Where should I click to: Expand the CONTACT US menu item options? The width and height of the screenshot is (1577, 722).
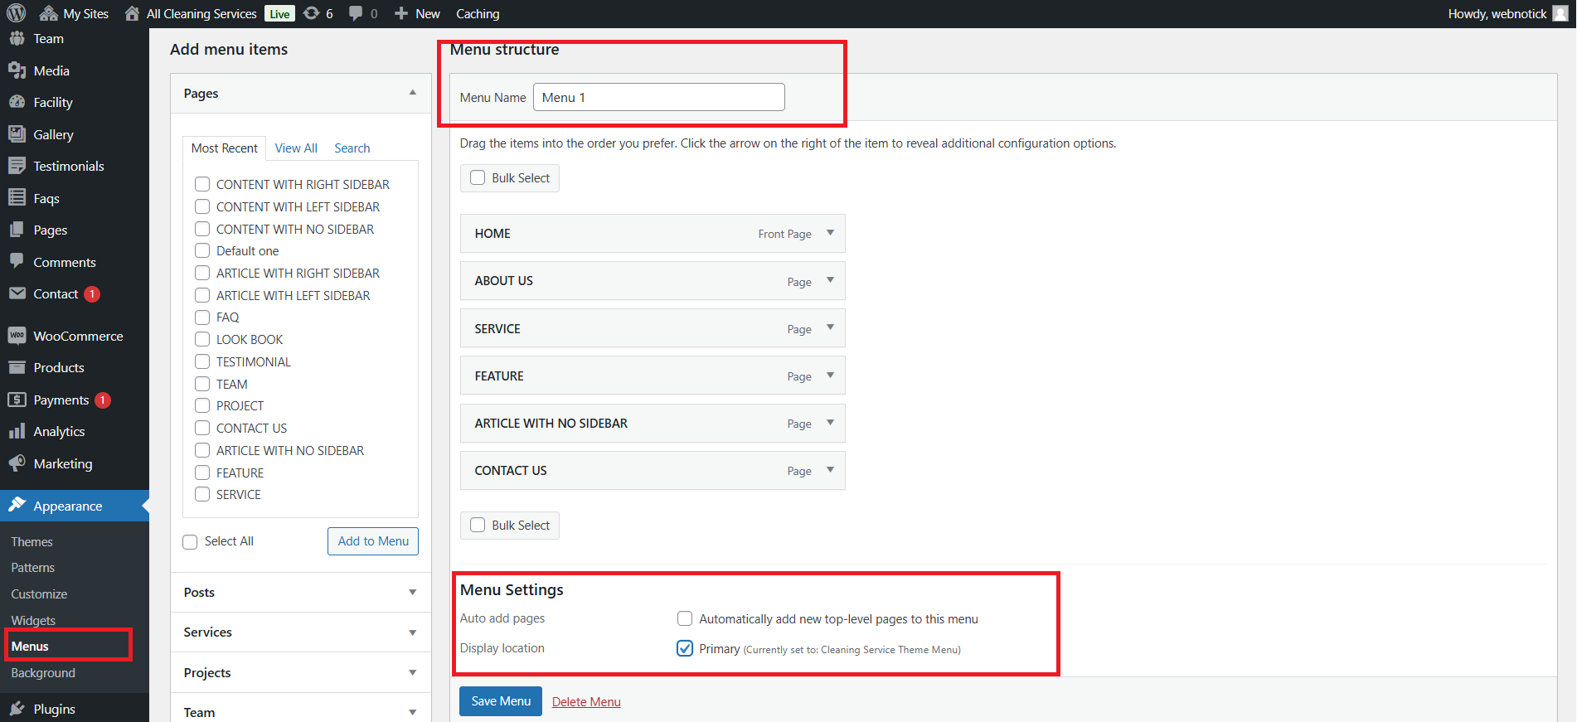point(830,470)
